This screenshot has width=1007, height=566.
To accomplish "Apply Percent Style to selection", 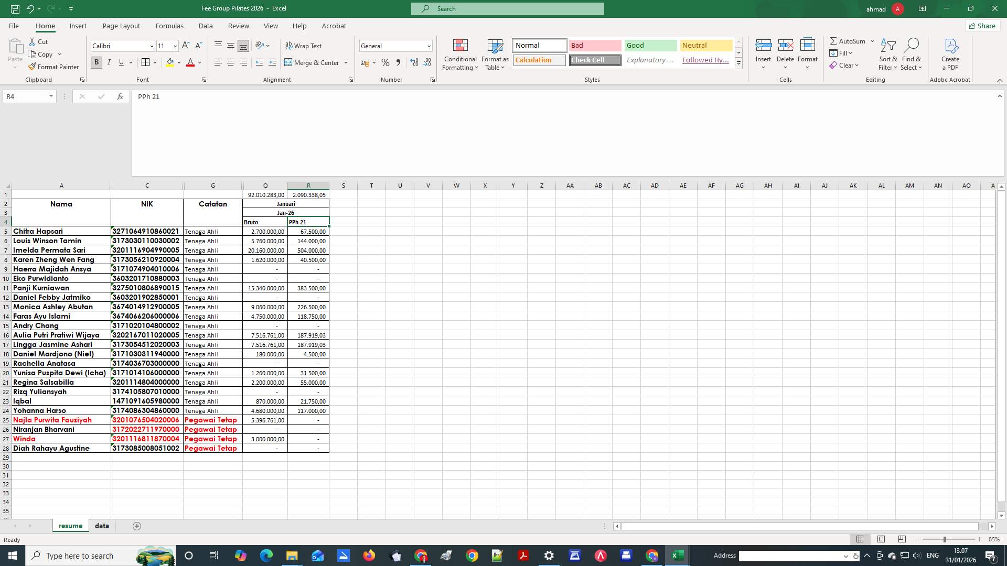I will [x=385, y=62].
